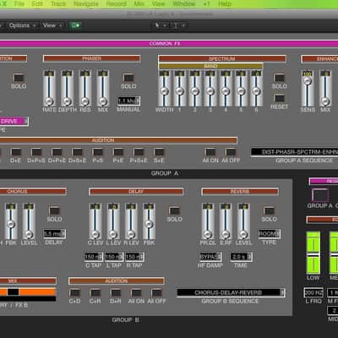Image resolution: width=338 pixels, height=338 pixels.
Task: Enable the D+P+S audition button
Action: (x=36, y=152)
